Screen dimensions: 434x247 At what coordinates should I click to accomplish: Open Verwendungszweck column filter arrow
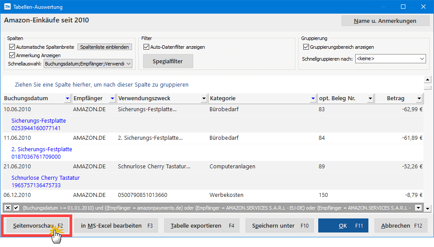(204, 98)
